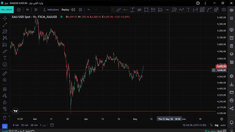This screenshot has height=132, width=235.
Task: Open the forecasting and measurement tools
Action: click(x=5, y=45)
